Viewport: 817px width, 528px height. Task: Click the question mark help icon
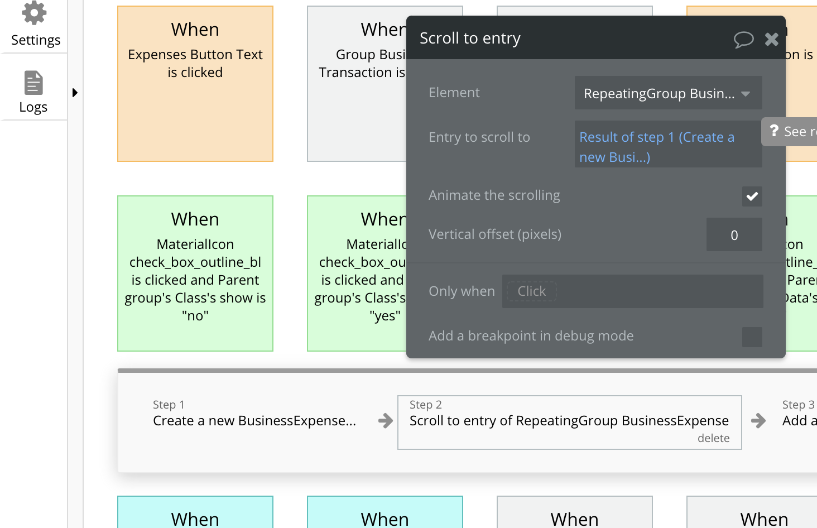pos(774,131)
